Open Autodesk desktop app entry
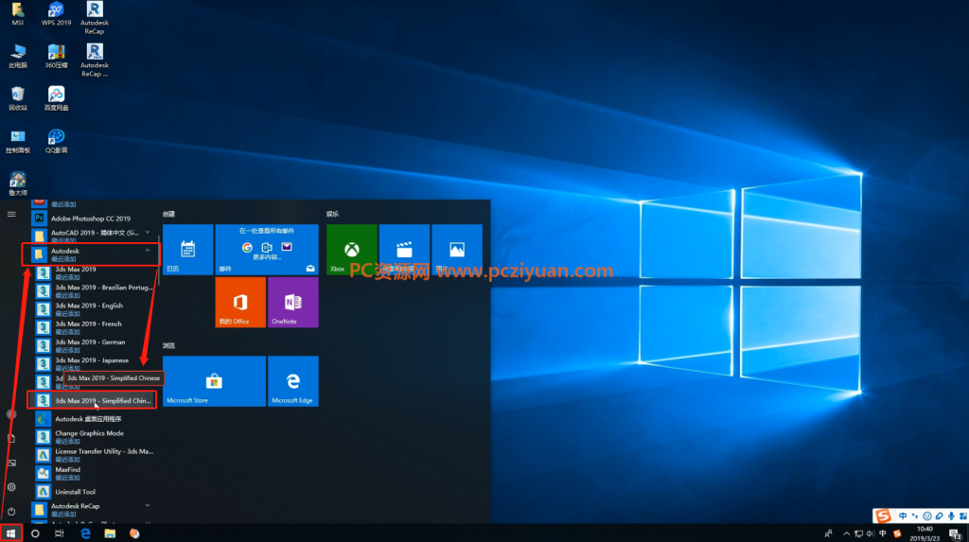This screenshot has height=542, width=969. [95, 418]
